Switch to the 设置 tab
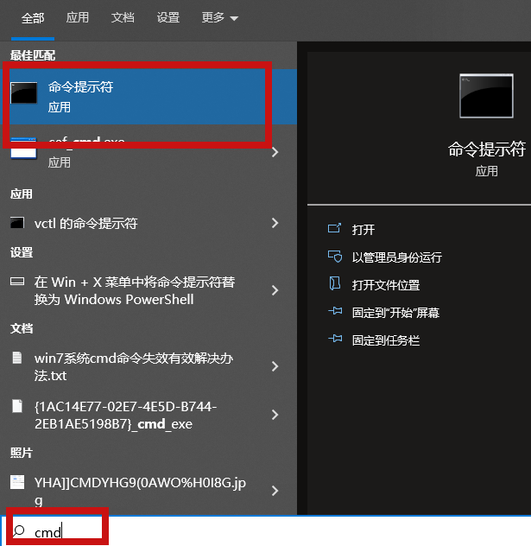Image resolution: width=531 pixels, height=546 pixels. [x=168, y=18]
